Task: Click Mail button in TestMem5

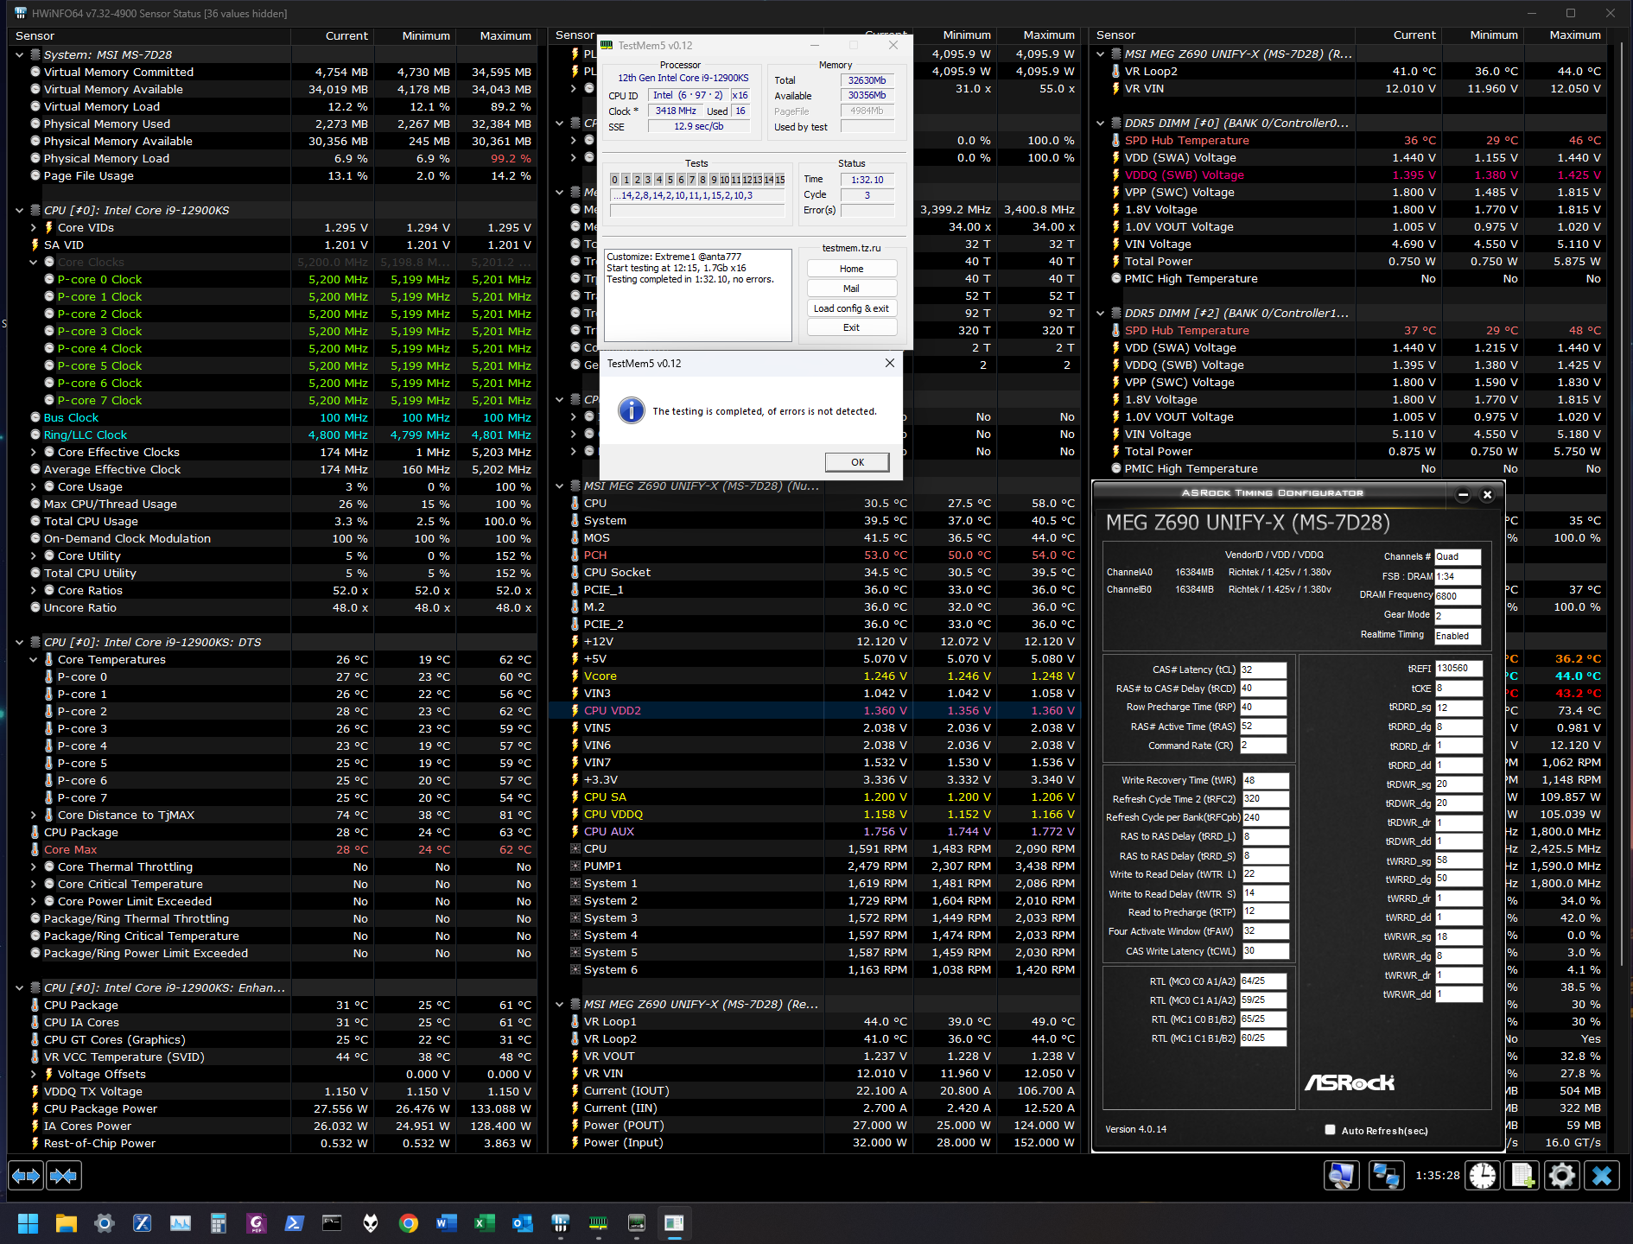Action: tap(851, 289)
